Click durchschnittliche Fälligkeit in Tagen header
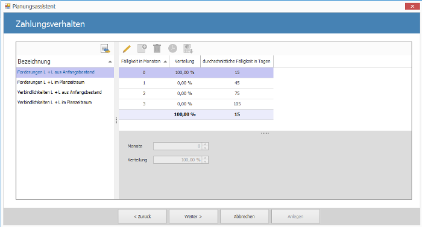The width and height of the screenshot is (422, 227). point(237,61)
